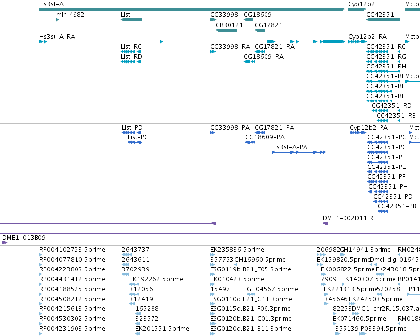
Task: Click the ESG0119b.B21_E05.3prime label
Action: 251,269
